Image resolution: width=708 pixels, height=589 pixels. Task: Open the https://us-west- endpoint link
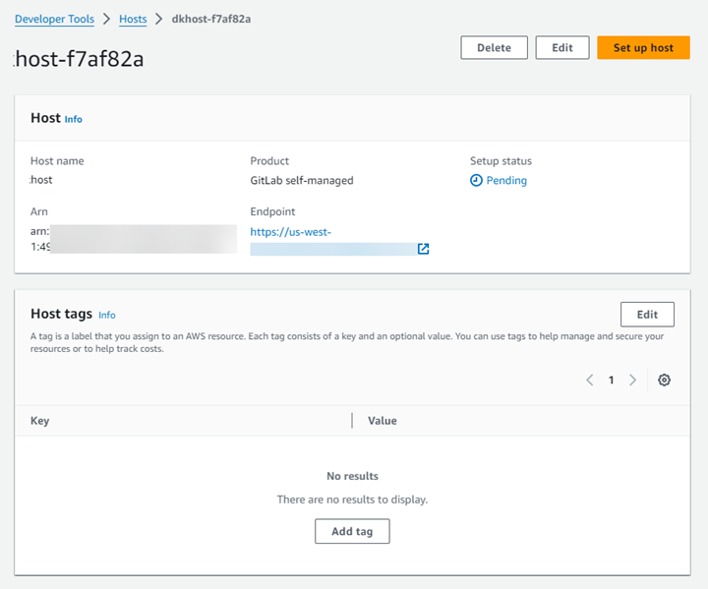290,232
